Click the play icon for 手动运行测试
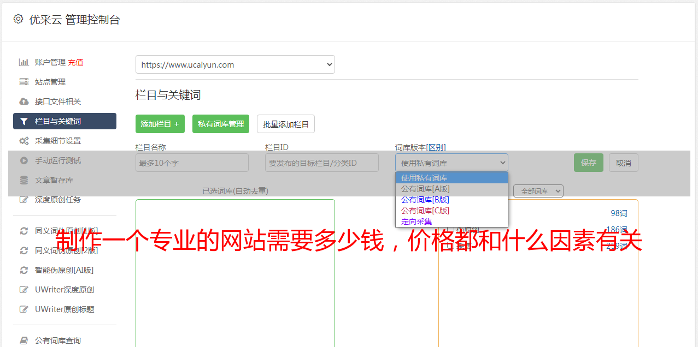The height and width of the screenshot is (347, 698). (x=24, y=160)
